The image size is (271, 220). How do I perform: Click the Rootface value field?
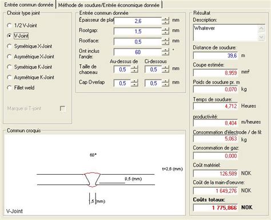pyautogui.click(x=138, y=41)
